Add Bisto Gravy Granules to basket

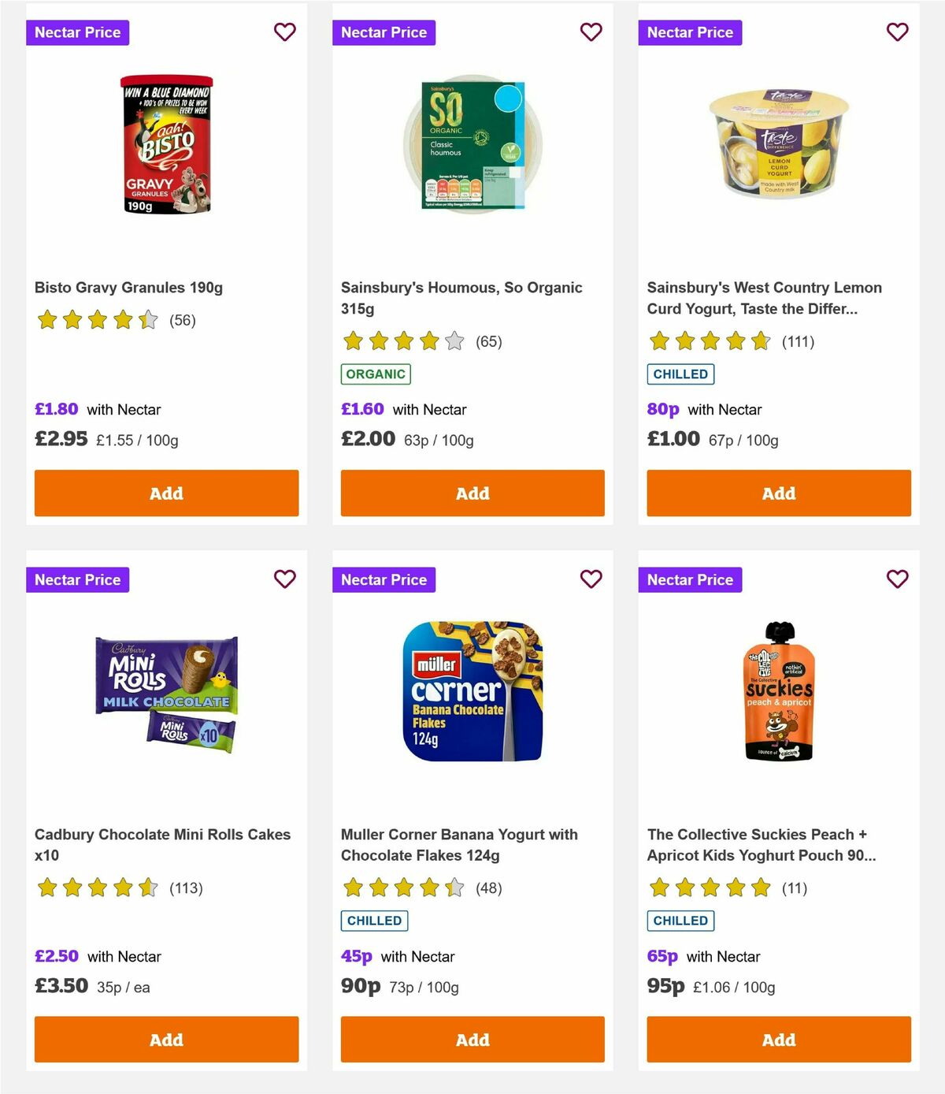point(166,493)
